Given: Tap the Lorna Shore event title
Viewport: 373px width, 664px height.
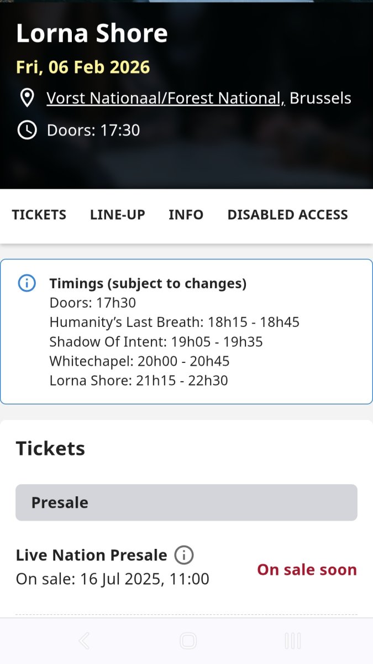Looking at the screenshot, I should 92,33.
